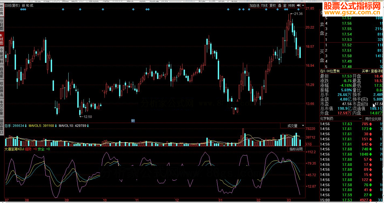Click the 新和成 stock name

pyautogui.click(x=28, y=5)
